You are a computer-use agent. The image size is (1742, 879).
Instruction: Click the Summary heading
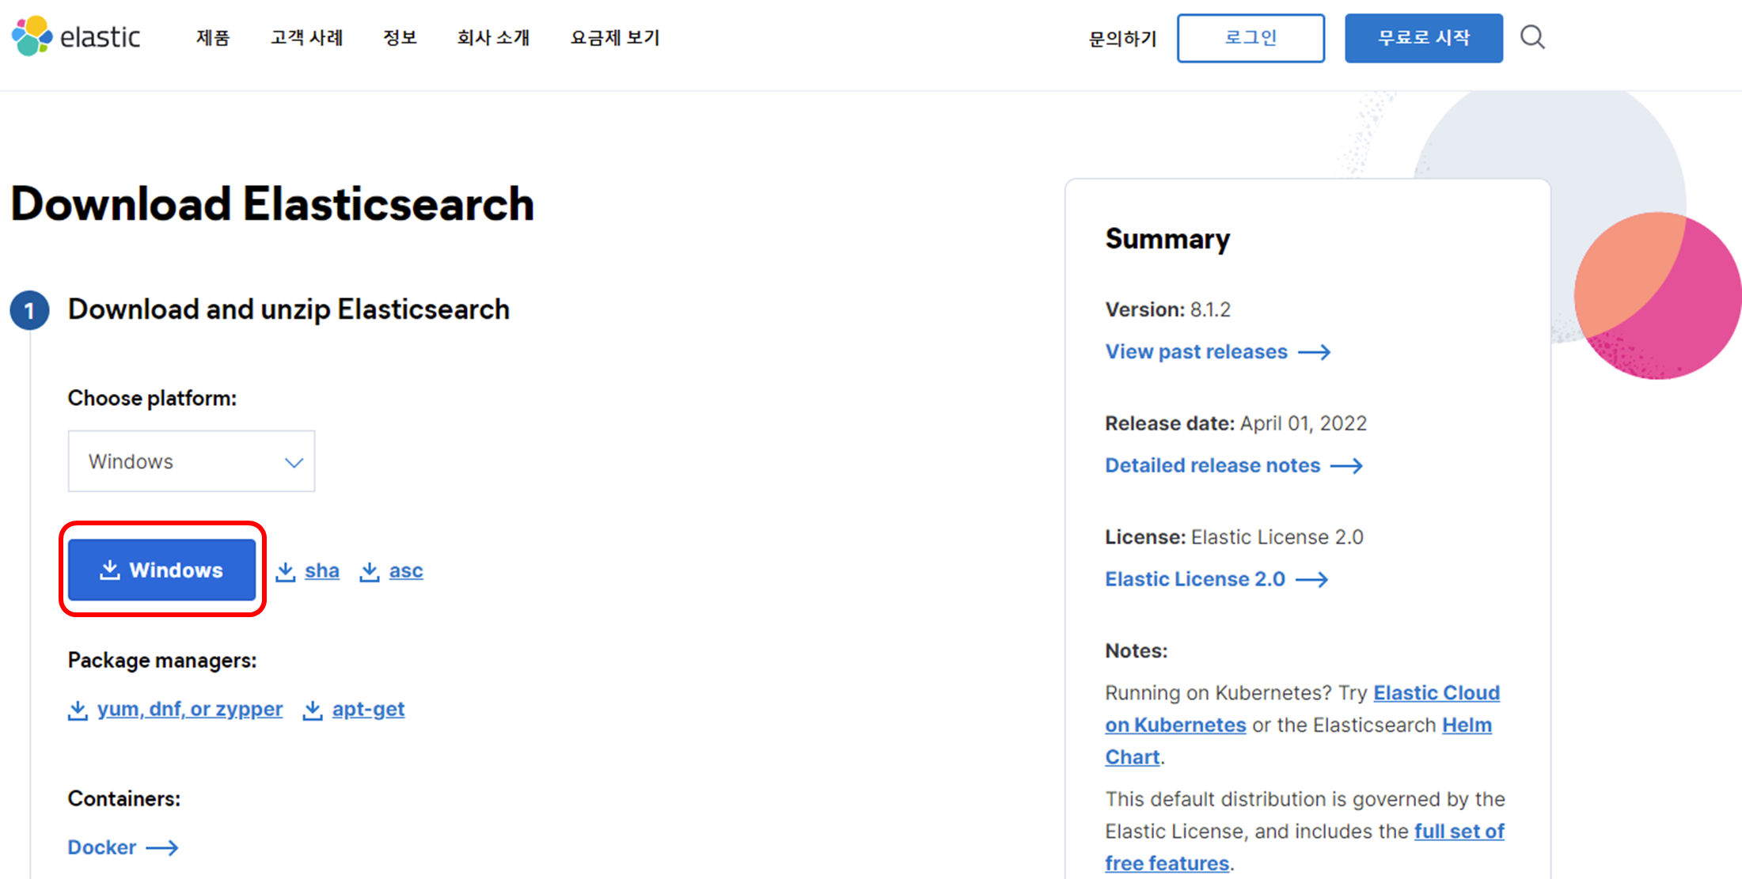coord(1168,239)
